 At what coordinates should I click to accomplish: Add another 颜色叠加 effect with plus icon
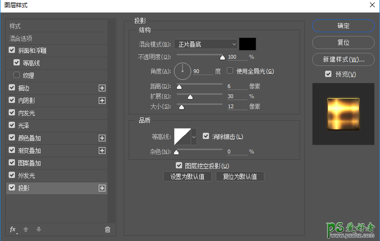[x=102, y=138]
